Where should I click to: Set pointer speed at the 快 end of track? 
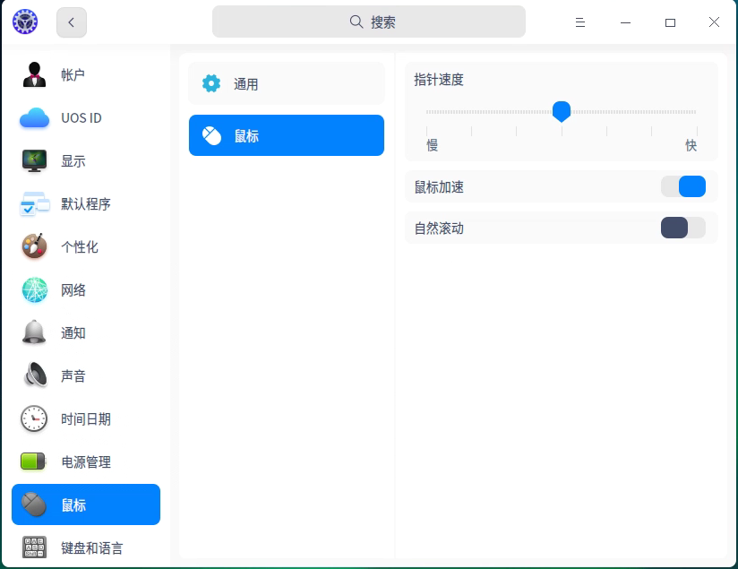[696, 112]
